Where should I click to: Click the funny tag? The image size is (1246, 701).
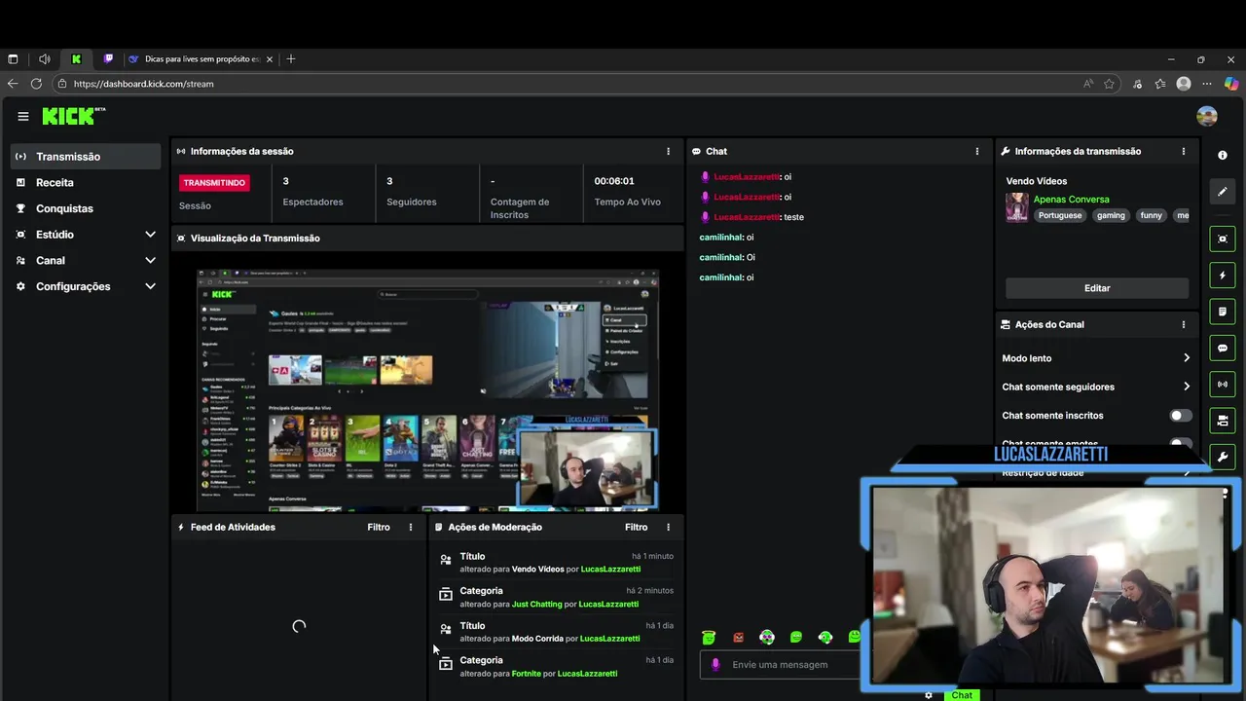(x=1152, y=215)
